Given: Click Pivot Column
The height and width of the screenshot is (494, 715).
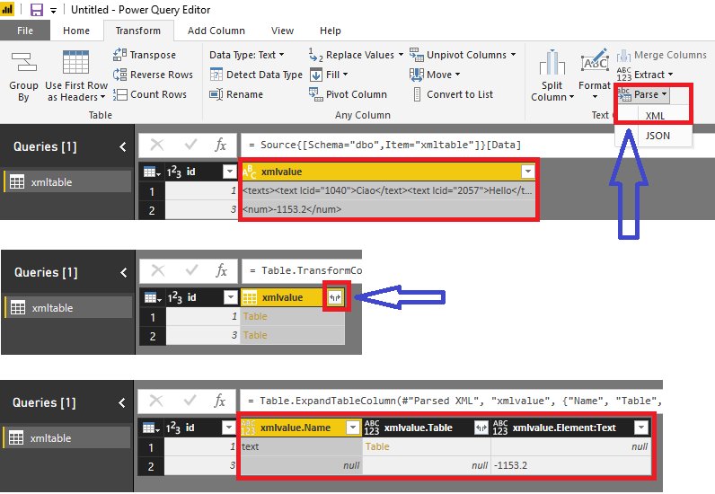Looking at the screenshot, I should point(348,94).
